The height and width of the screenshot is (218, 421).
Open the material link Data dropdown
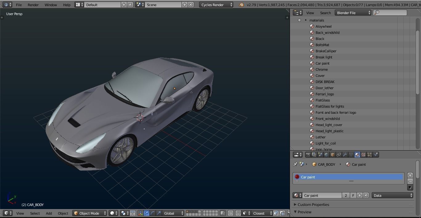pos(392,195)
